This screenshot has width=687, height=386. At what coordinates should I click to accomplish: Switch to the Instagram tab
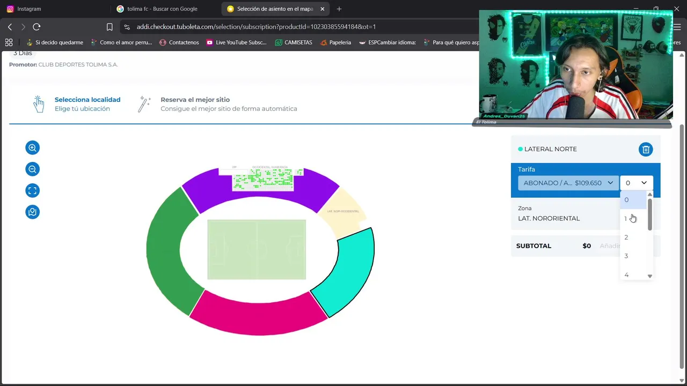coord(55,9)
